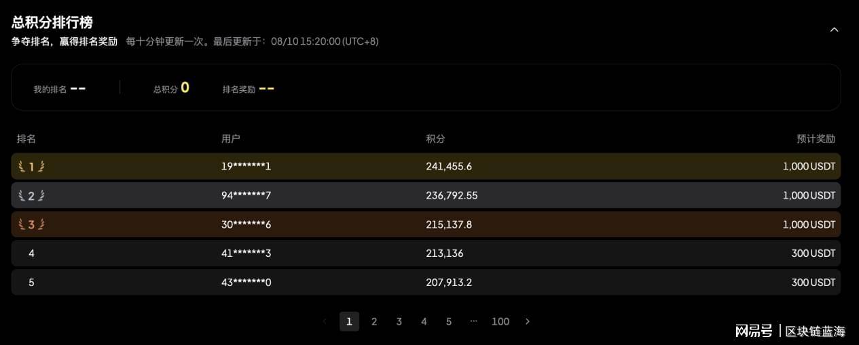Open pagination page 2
This screenshot has height=345, width=859.
(x=374, y=321)
